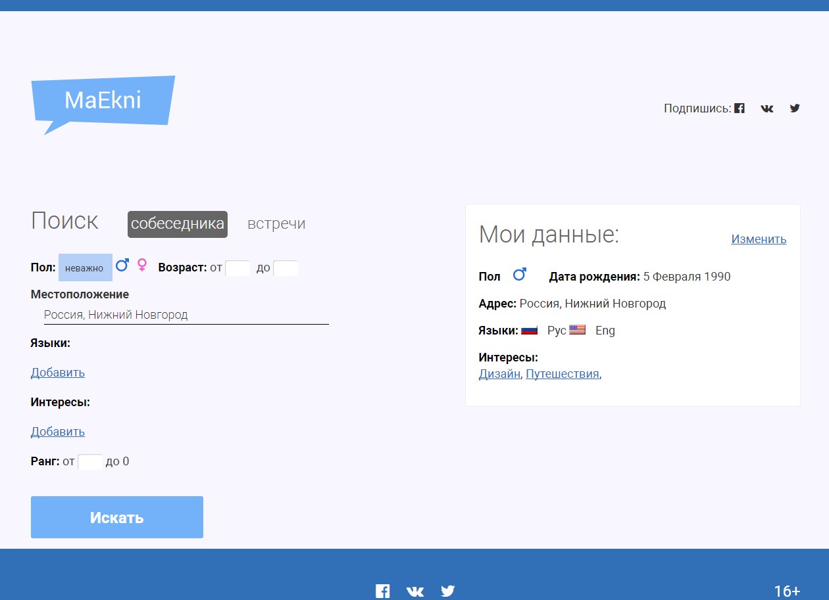Select female gender icon in search filter
The height and width of the screenshot is (600, 829).
click(142, 265)
